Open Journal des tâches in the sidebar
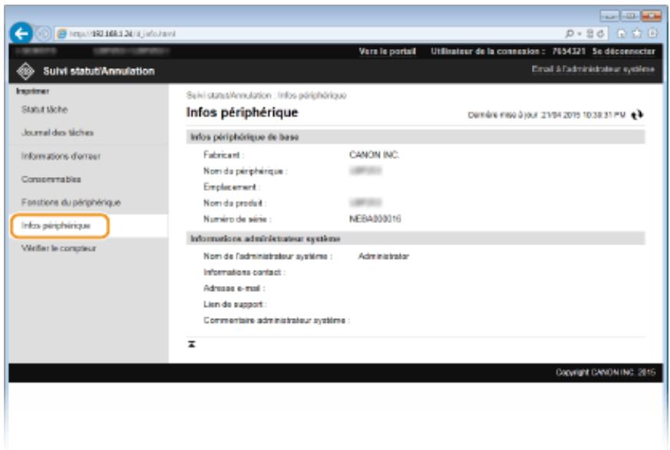 (x=58, y=133)
